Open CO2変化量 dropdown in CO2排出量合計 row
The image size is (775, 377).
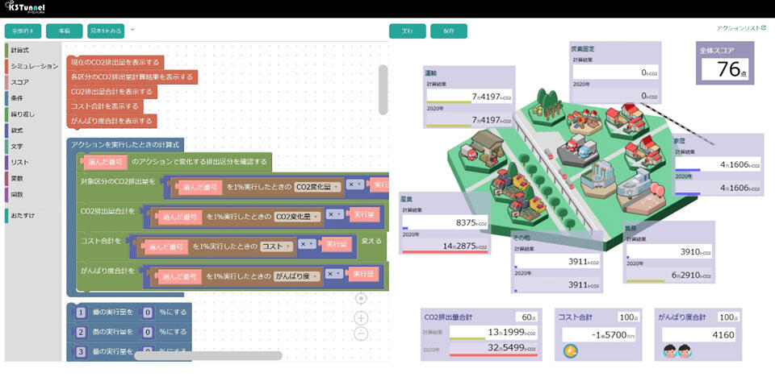pos(297,216)
